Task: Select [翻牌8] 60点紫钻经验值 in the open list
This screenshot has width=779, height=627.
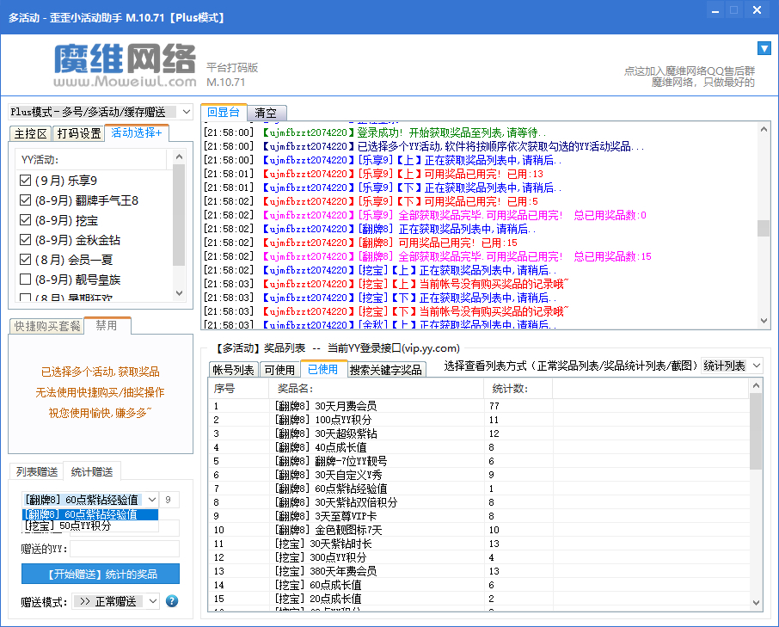Action: (90, 514)
